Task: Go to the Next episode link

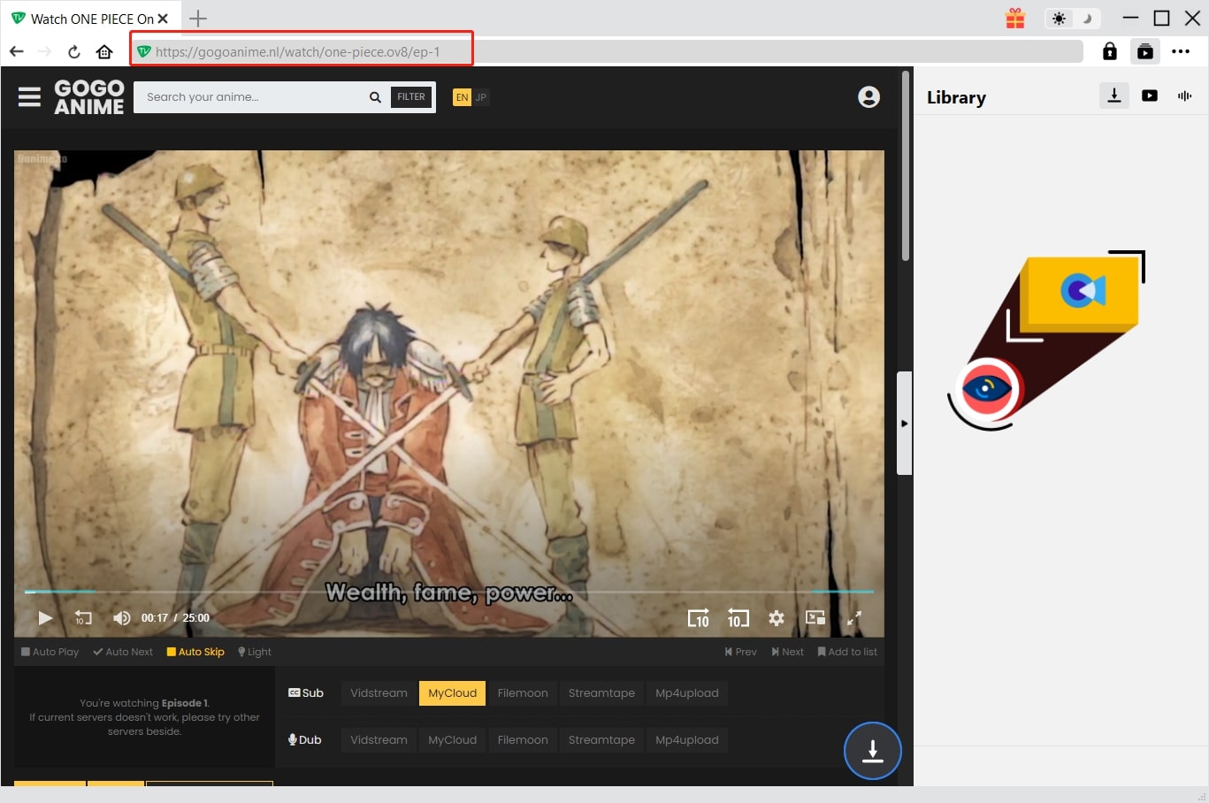Action: point(787,652)
